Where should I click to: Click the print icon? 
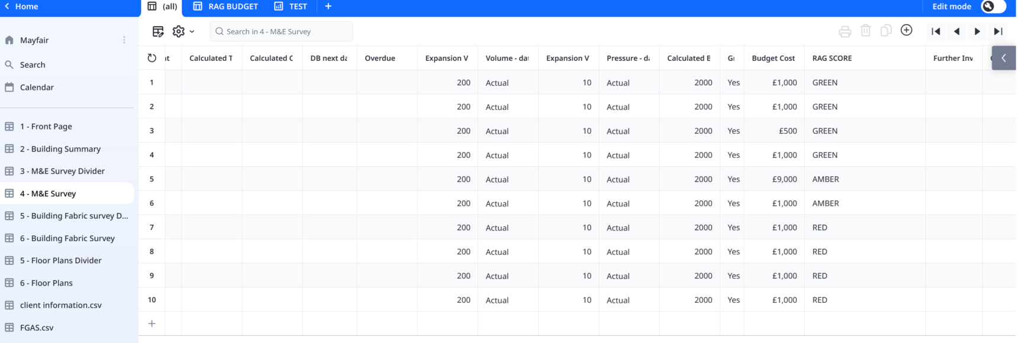[x=845, y=31]
